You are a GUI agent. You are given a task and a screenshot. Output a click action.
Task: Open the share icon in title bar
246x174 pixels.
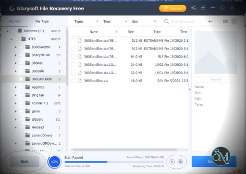(194, 8)
